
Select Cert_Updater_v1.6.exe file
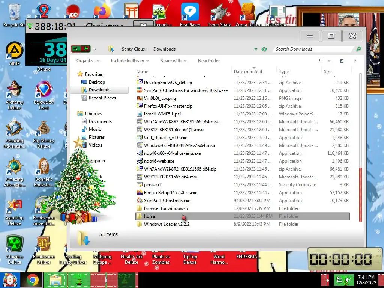click(x=243, y=137)
